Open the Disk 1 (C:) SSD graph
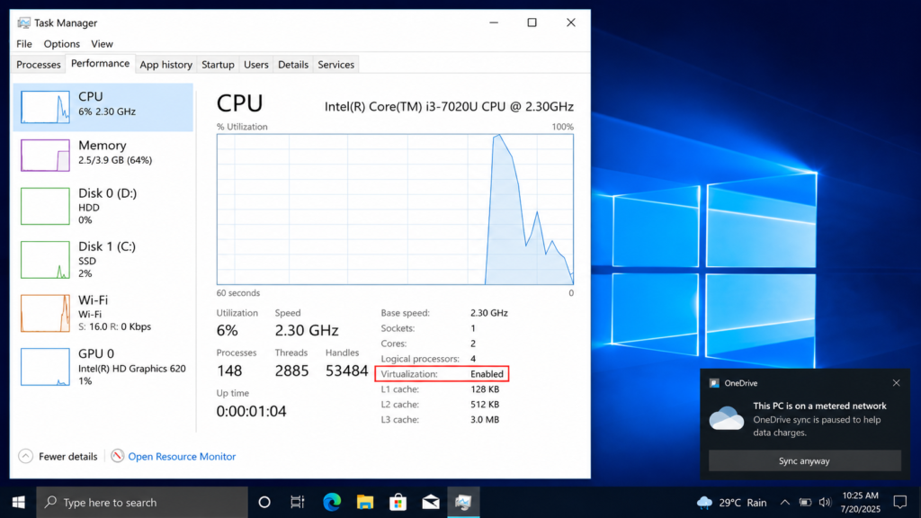This screenshot has height=518, width=921. point(45,260)
